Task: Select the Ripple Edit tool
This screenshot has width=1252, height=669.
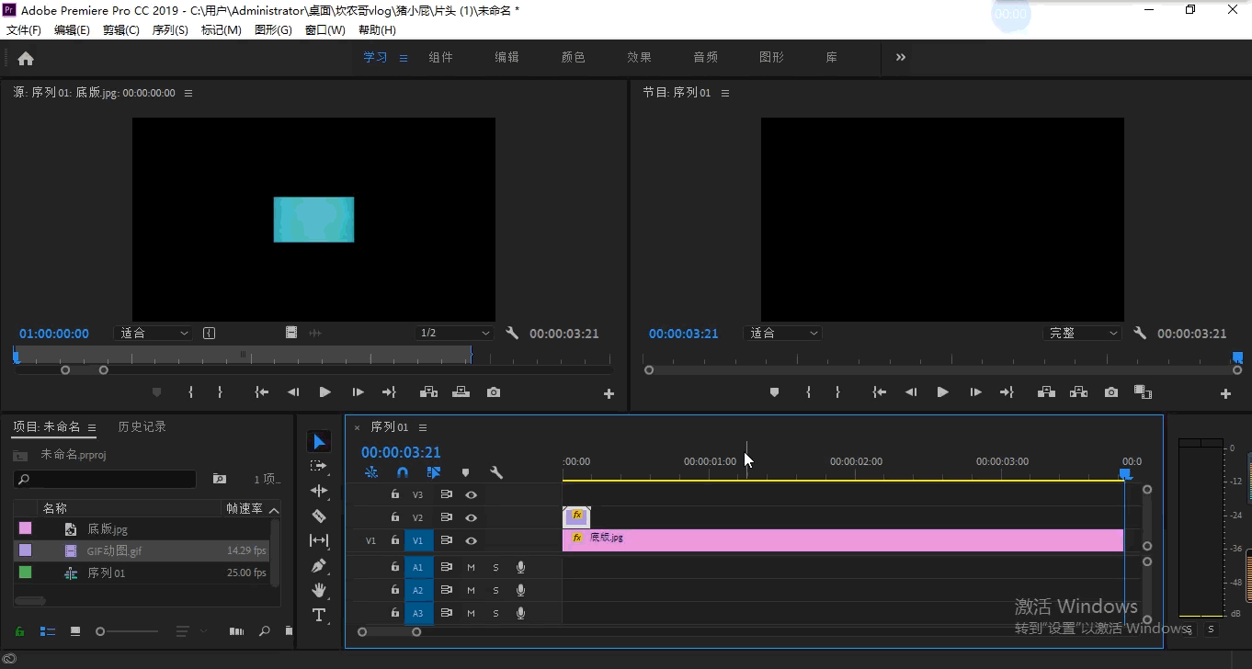Action: (319, 491)
